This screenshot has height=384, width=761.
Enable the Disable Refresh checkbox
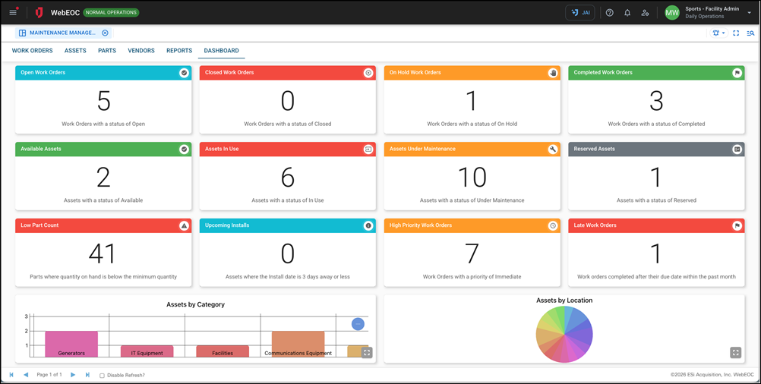click(x=103, y=375)
